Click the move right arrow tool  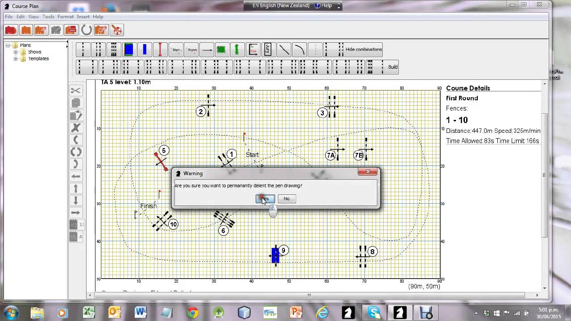(76, 213)
